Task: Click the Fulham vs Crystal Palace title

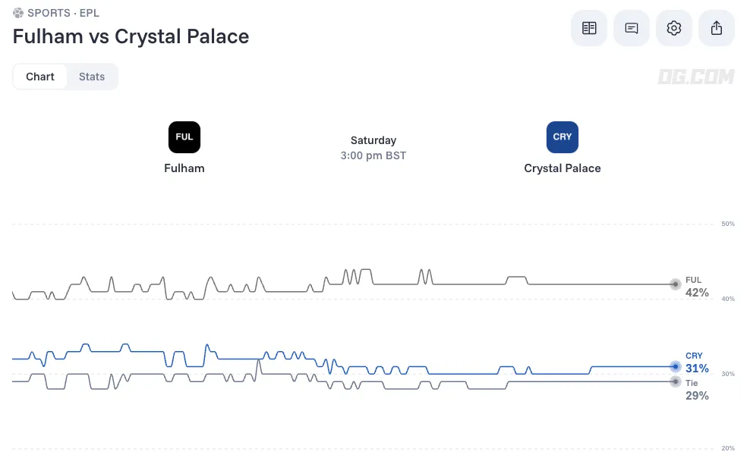Action: tap(131, 36)
